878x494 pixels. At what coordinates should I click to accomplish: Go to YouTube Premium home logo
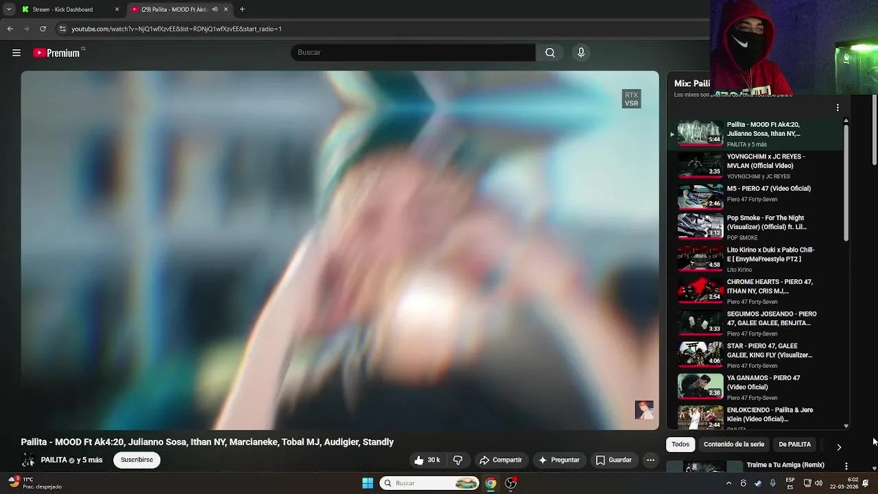point(56,53)
